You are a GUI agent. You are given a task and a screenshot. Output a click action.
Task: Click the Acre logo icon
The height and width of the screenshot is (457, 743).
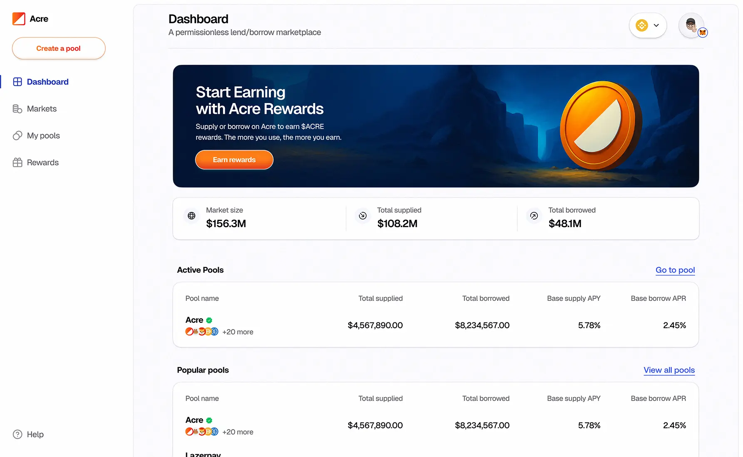tap(19, 19)
